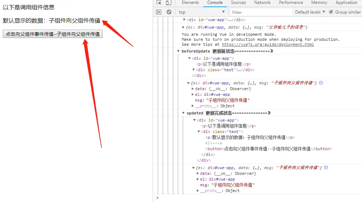Viewport: 362px width, 202px height.
Task: Select page text 以下是调用组件信息
Action: tap(29, 7)
